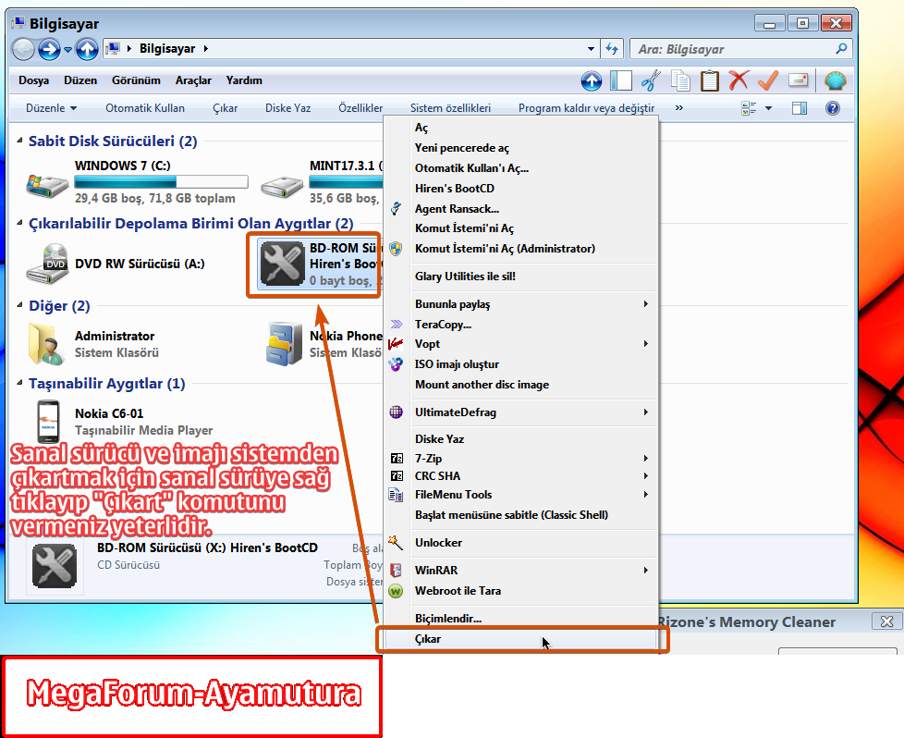Image resolution: width=904 pixels, height=738 pixels.
Task: Click Program kaldır veya değiştir
Action: pyautogui.click(x=586, y=108)
